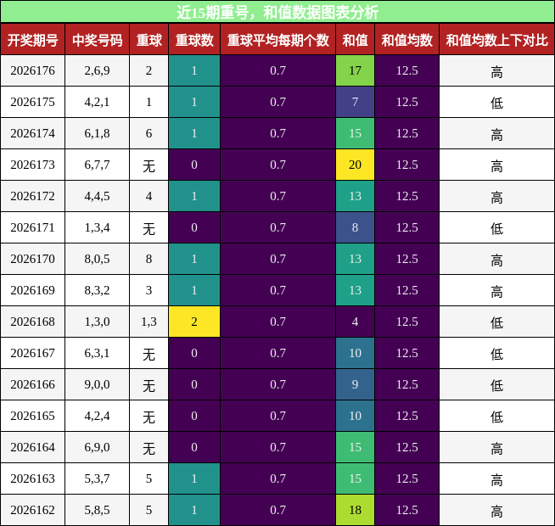Click winning numbers 1,3,4
555x526 pixels.
97,227
